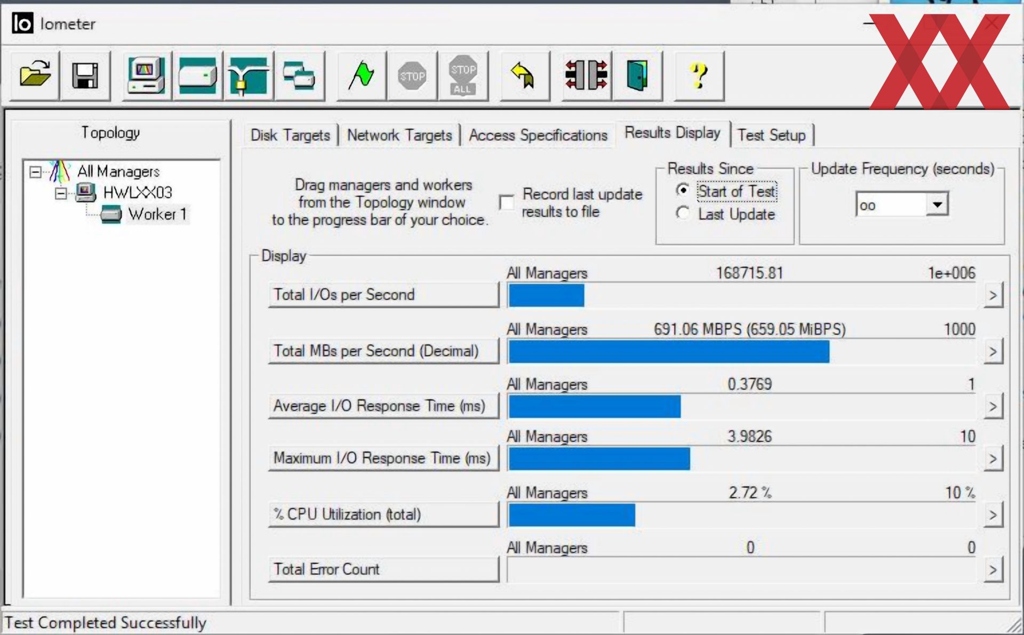Click the yellow question mark Help icon
The image size is (1024, 635).
(699, 75)
